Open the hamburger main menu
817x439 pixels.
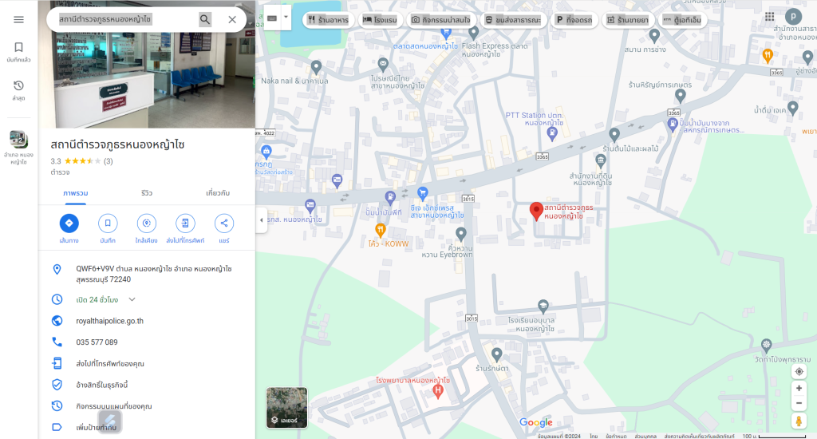pyautogui.click(x=18, y=19)
